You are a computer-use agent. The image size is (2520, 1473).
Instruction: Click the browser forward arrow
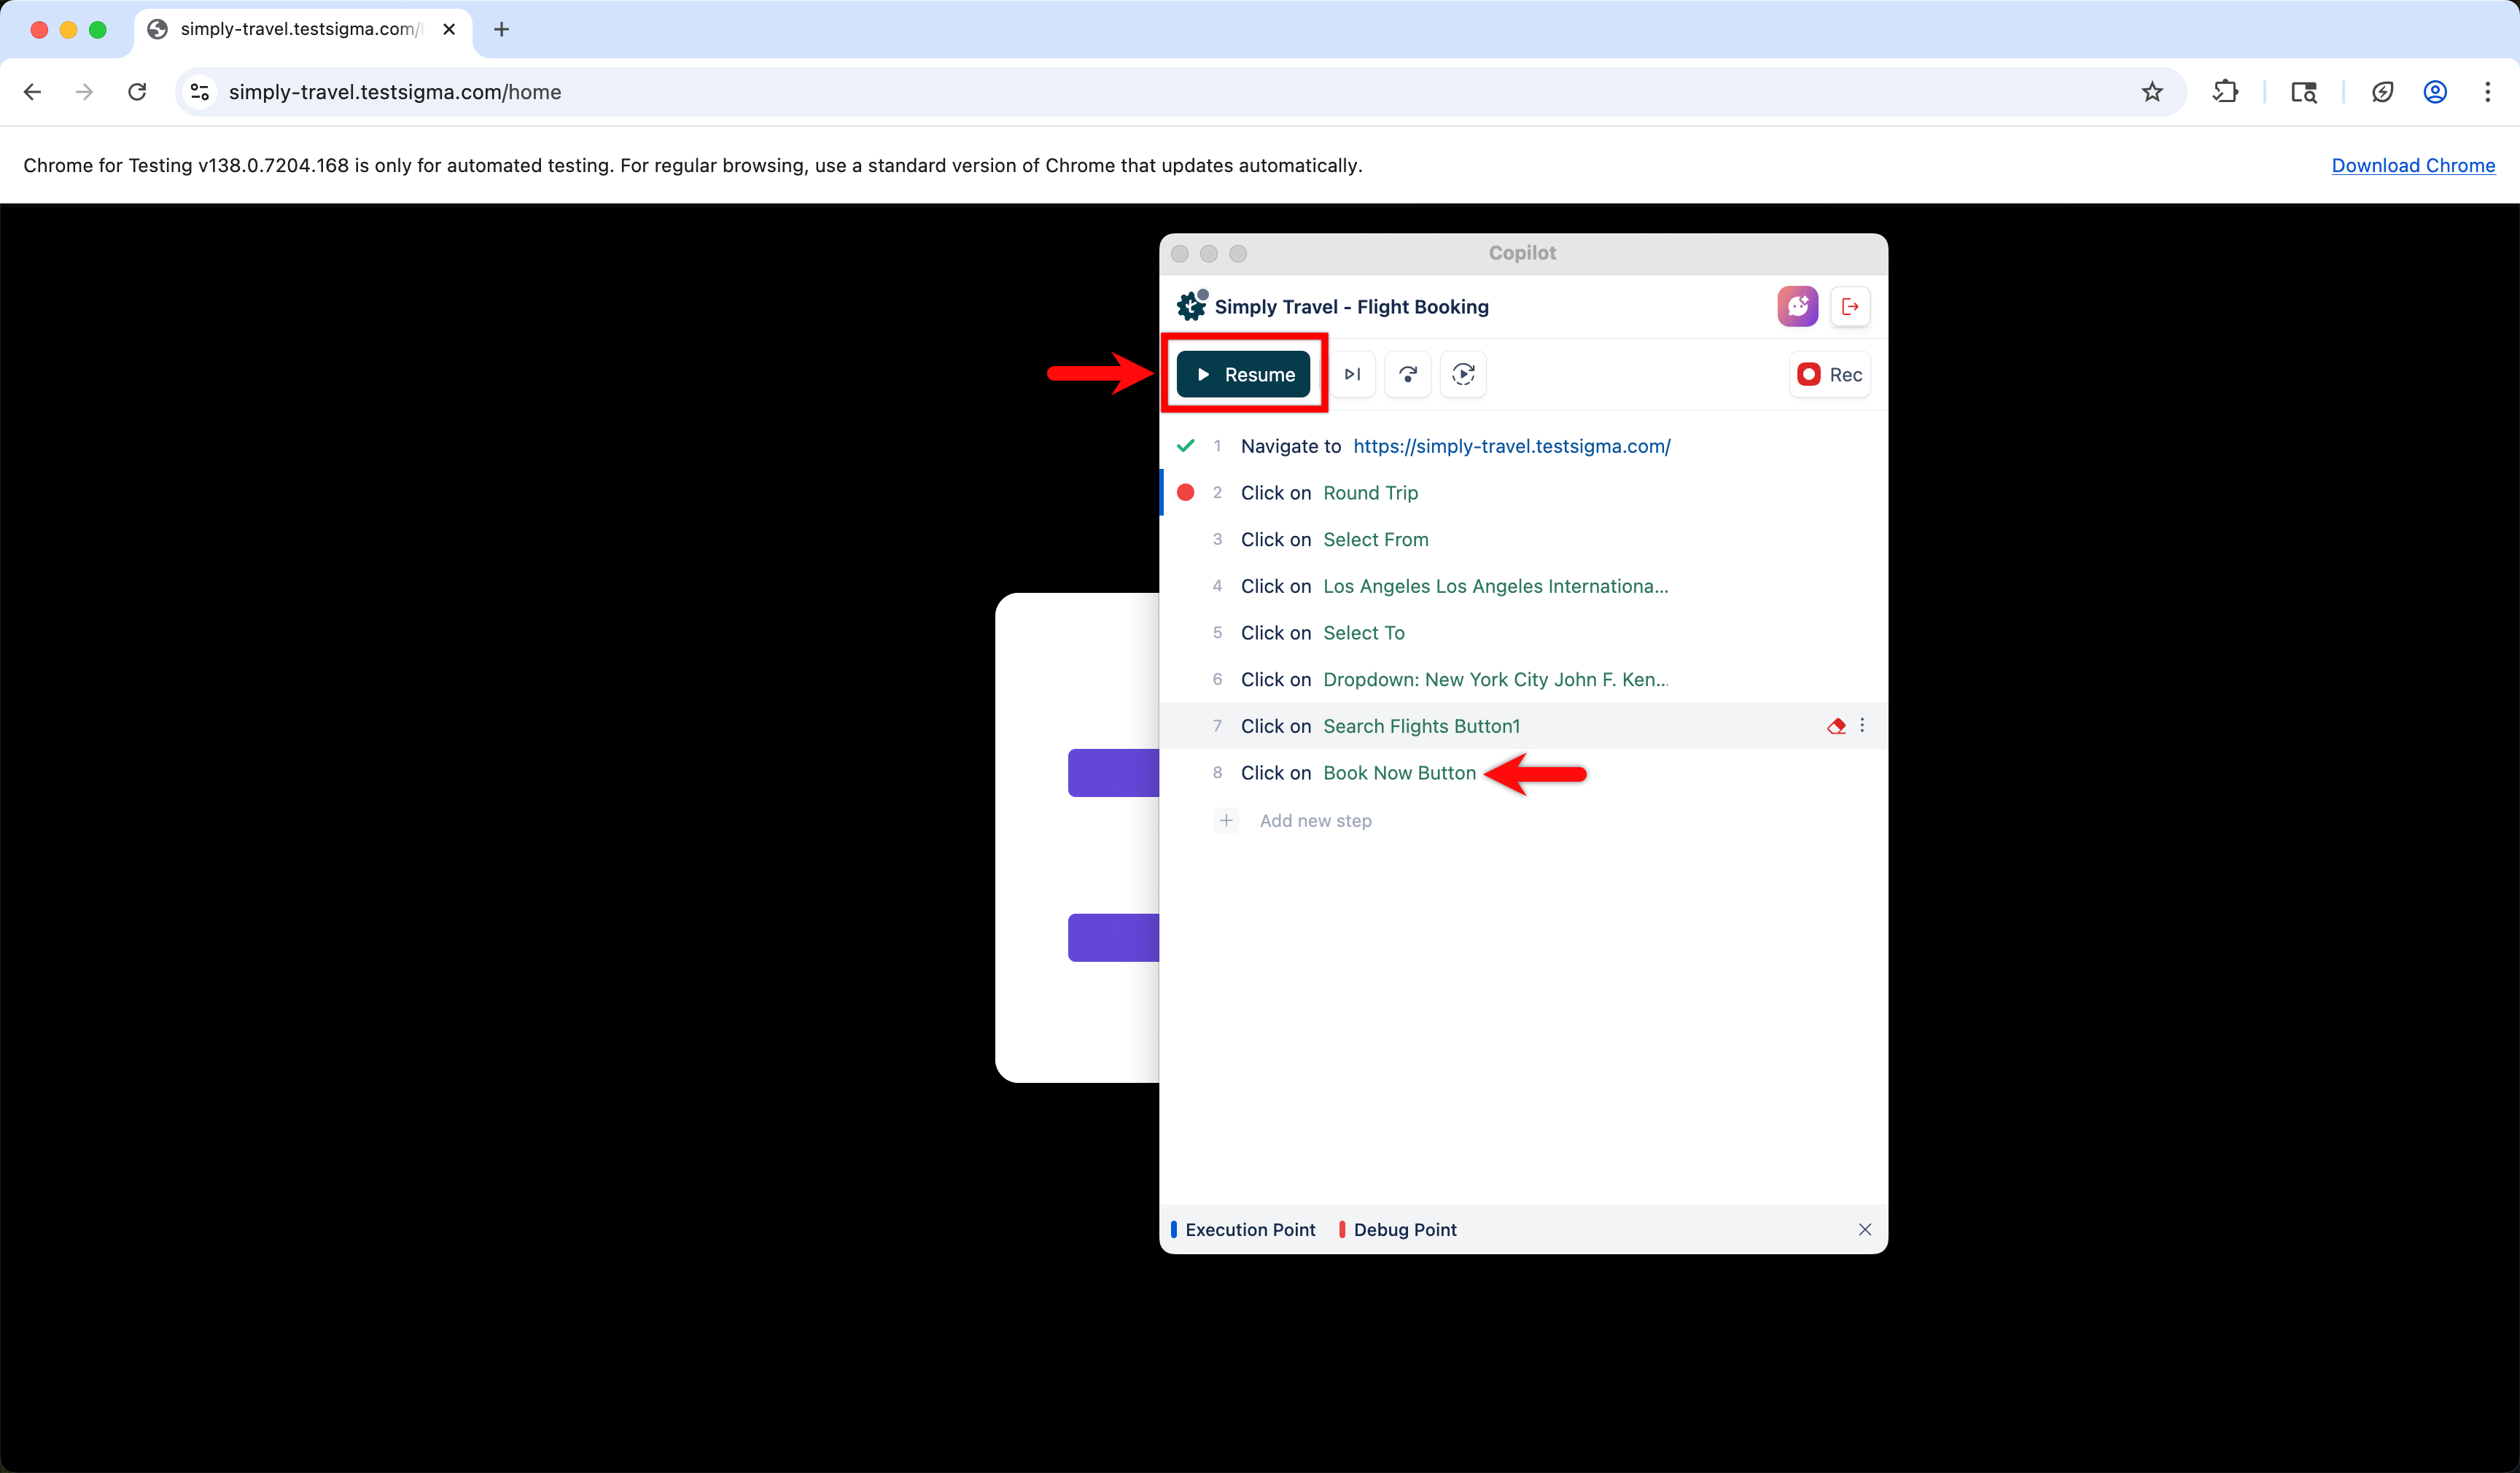click(84, 92)
